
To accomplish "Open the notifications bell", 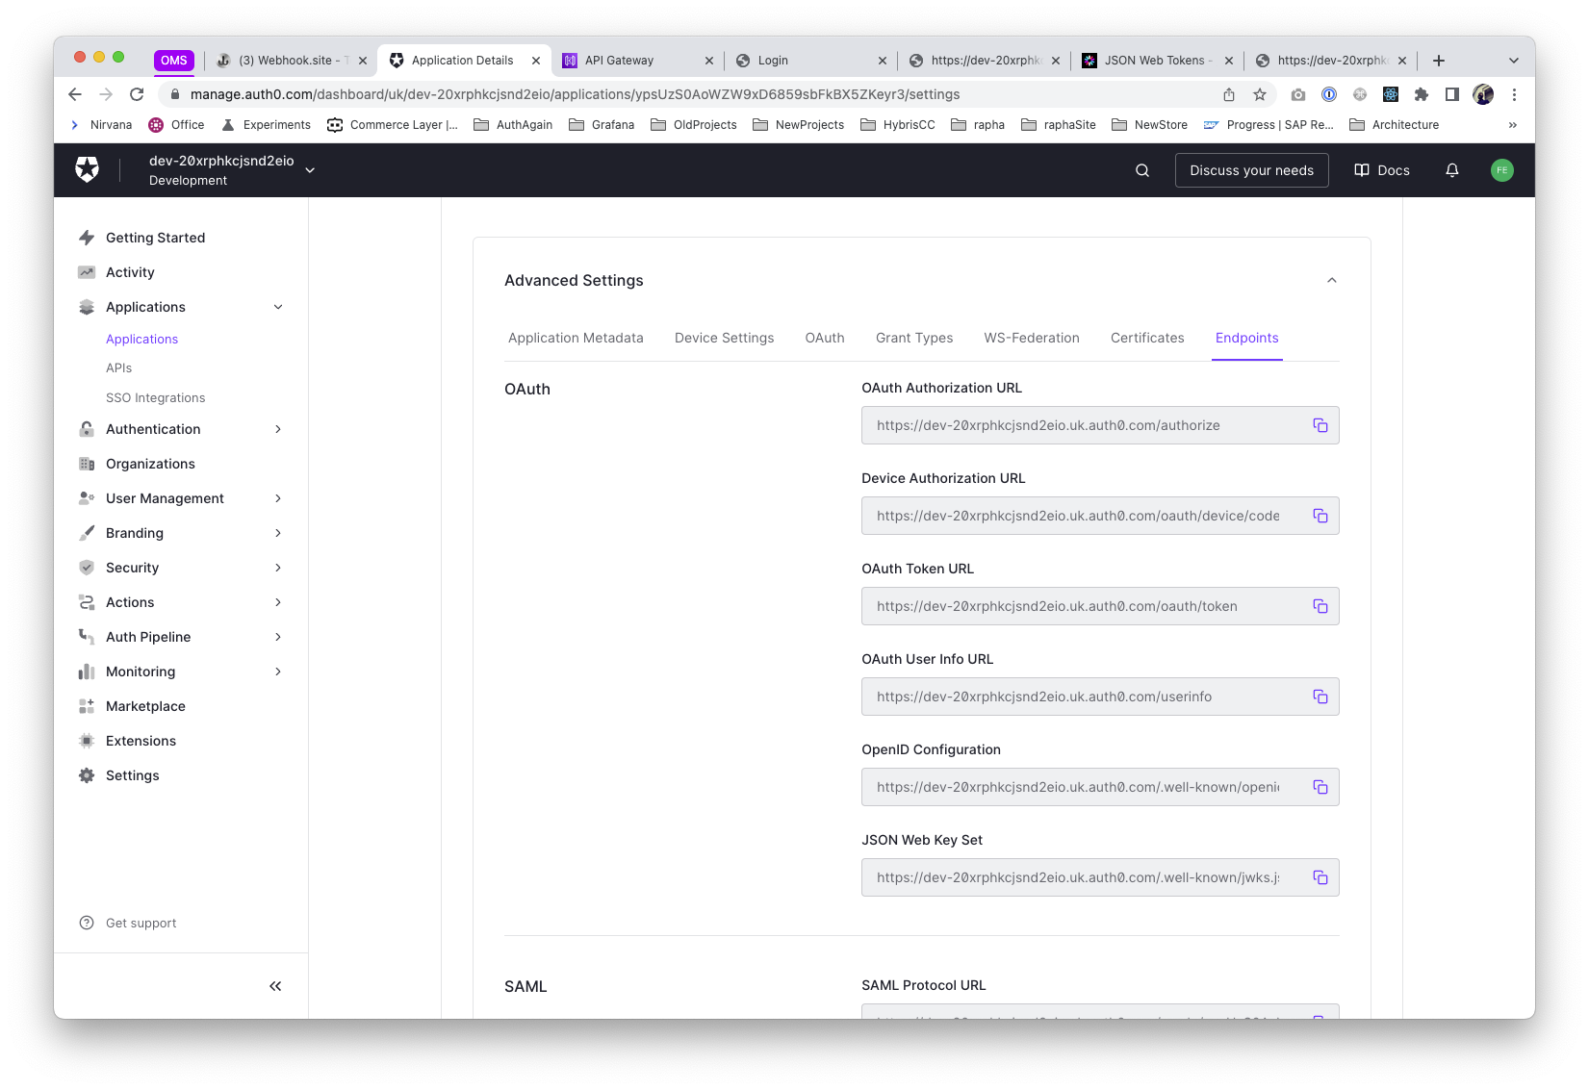I will [x=1451, y=170].
